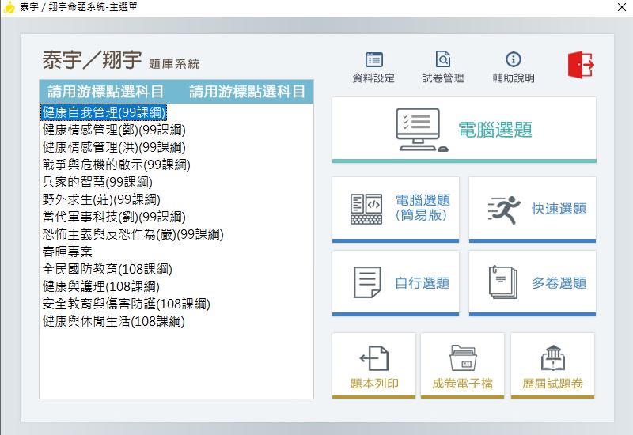Open 自行選題 manual question selection
Image resolution: width=633 pixels, height=435 pixels.
[395, 282]
